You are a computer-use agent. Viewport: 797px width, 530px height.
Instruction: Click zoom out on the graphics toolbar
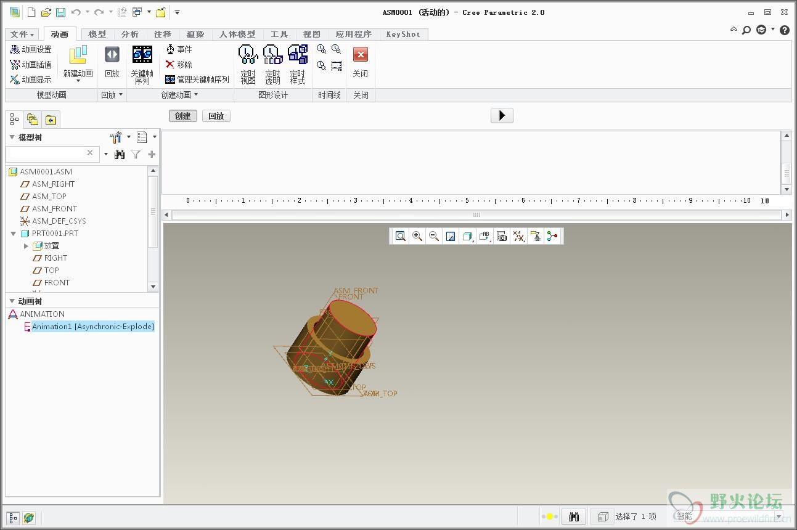pos(434,236)
